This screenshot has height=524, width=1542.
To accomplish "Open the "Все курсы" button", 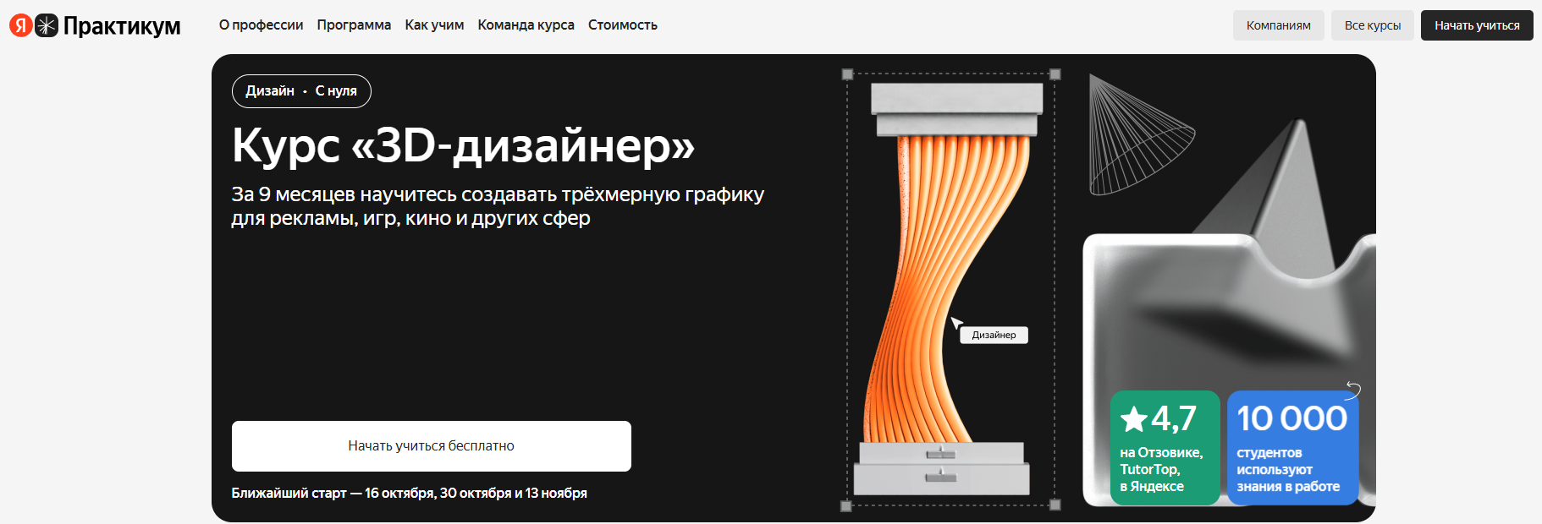I will coord(1372,25).
